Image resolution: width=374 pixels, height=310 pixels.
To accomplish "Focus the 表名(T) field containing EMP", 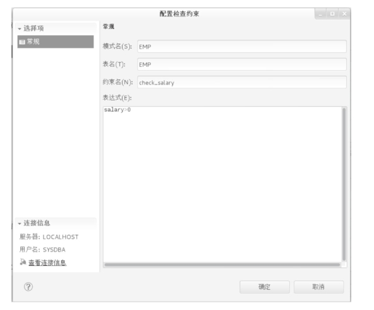I will tap(242, 64).
